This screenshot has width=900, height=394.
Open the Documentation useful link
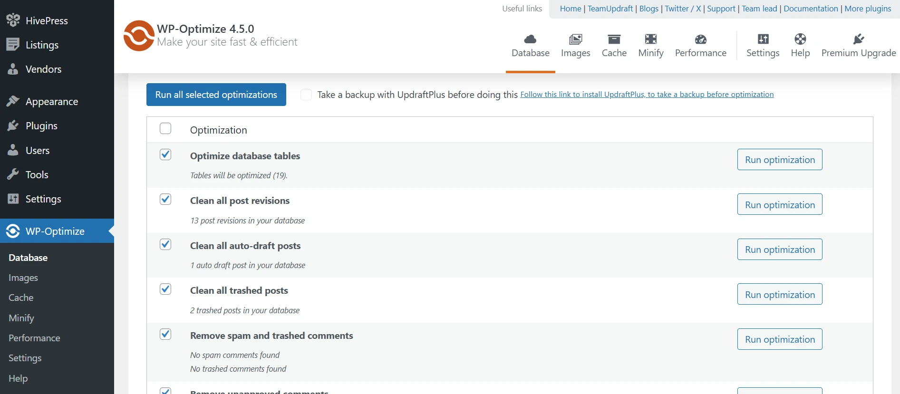tap(811, 9)
